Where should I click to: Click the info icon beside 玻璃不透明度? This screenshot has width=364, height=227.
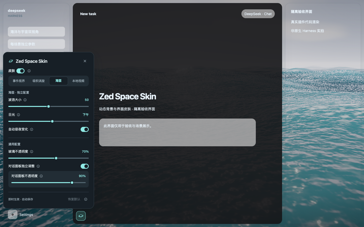point(32,152)
